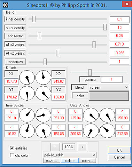132x167 pixels.
Task: Click the x1-x2 weight value field 0.719
Action: [x=119, y=44]
